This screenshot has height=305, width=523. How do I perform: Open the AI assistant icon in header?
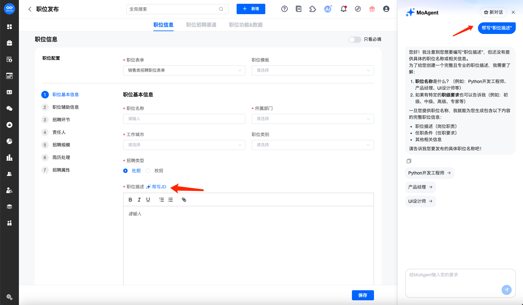coord(328,9)
